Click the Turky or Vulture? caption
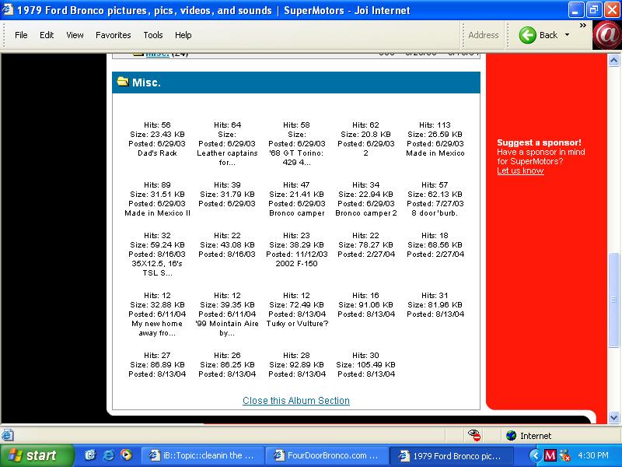The width and height of the screenshot is (622, 467). click(x=297, y=324)
